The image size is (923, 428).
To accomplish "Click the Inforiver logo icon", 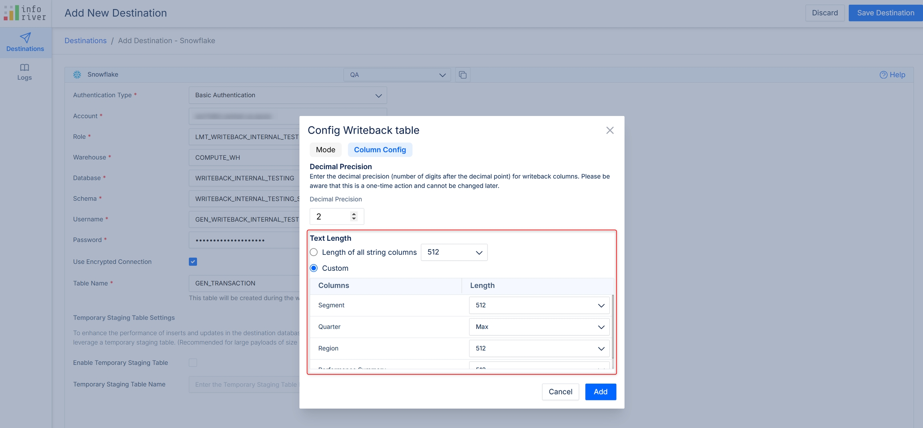I will 12,13.
